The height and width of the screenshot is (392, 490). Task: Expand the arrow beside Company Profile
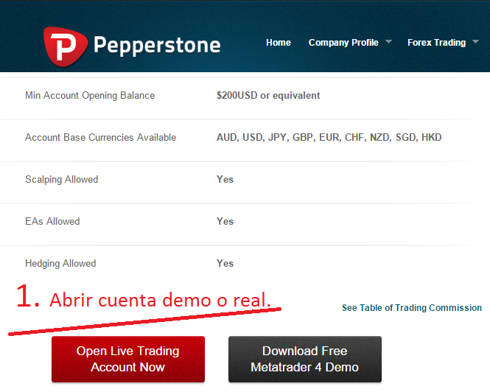point(388,43)
